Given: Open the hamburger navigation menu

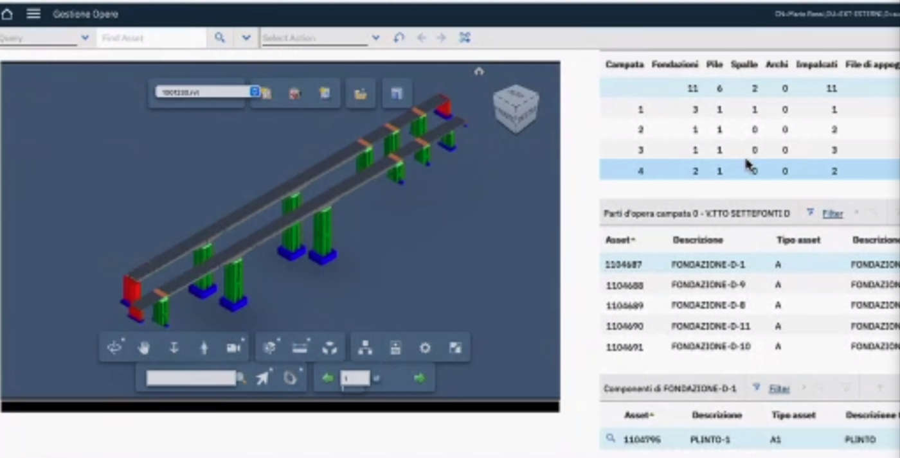Looking at the screenshot, I should pyautogui.click(x=33, y=13).
